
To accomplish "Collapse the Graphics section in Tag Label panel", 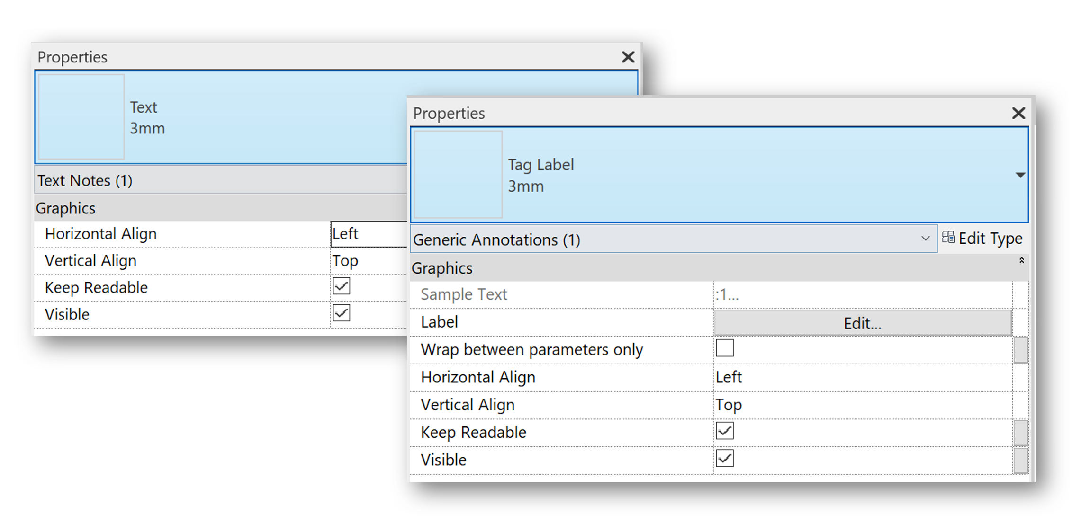I will click(x=1021, y=261).
